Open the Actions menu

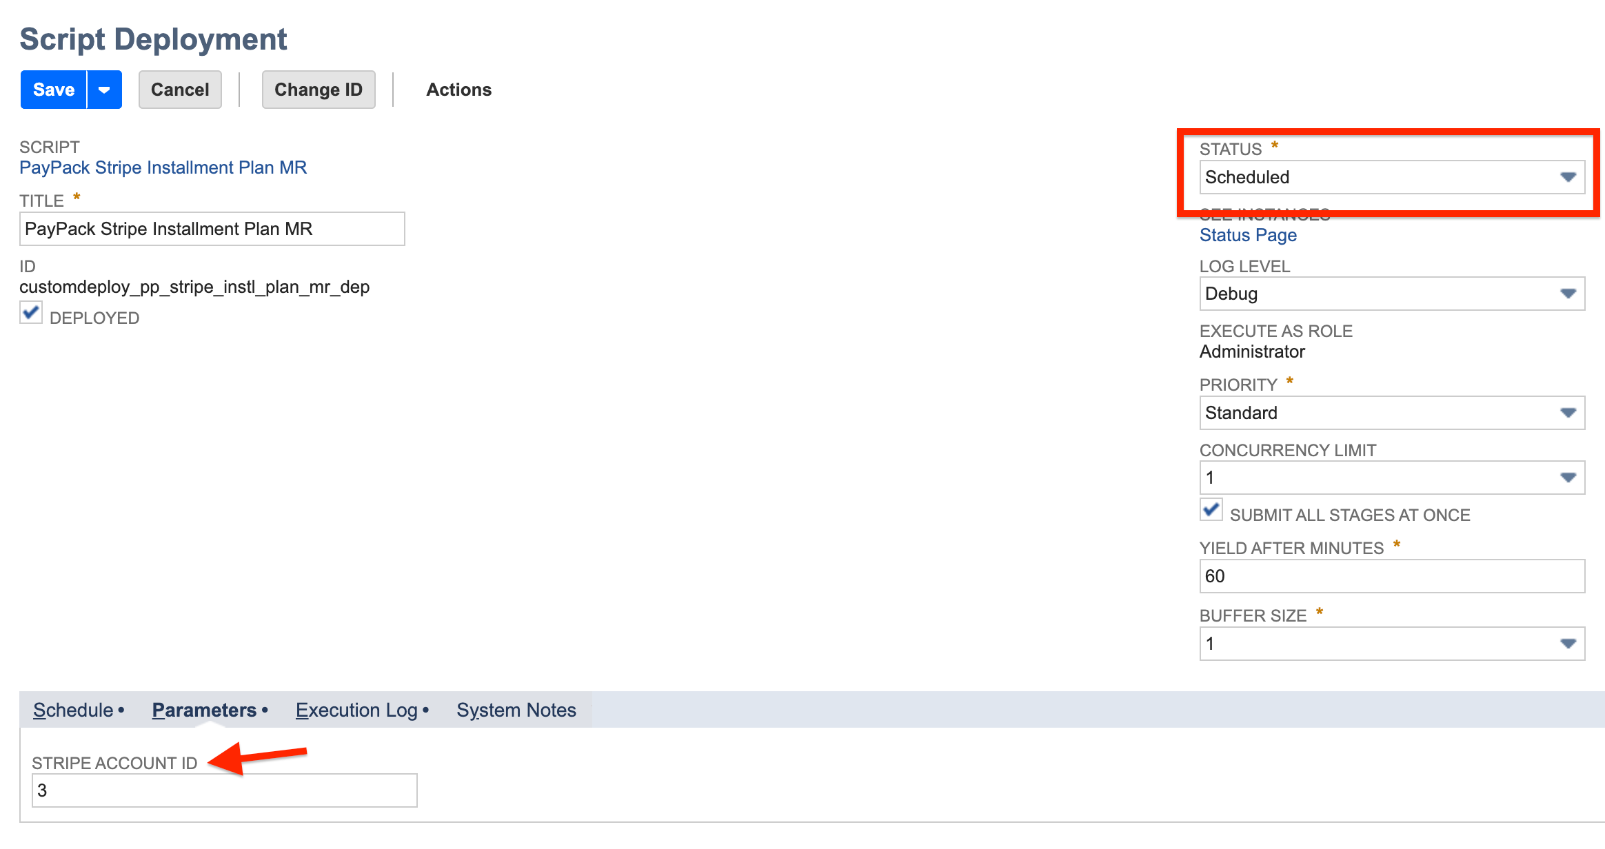point(458,89)
